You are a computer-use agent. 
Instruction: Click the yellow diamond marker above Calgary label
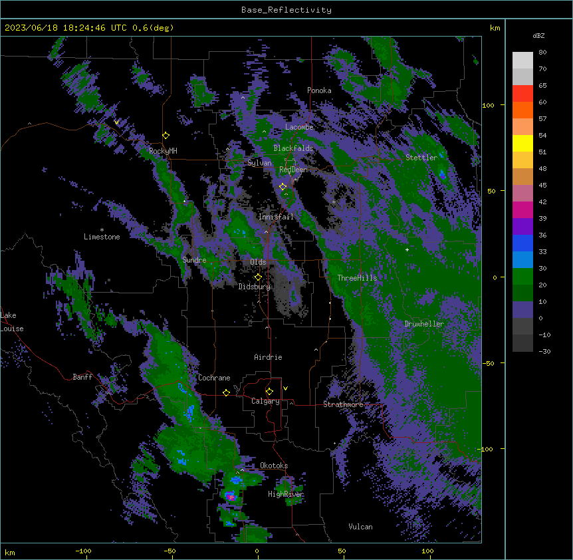point(269,392)
